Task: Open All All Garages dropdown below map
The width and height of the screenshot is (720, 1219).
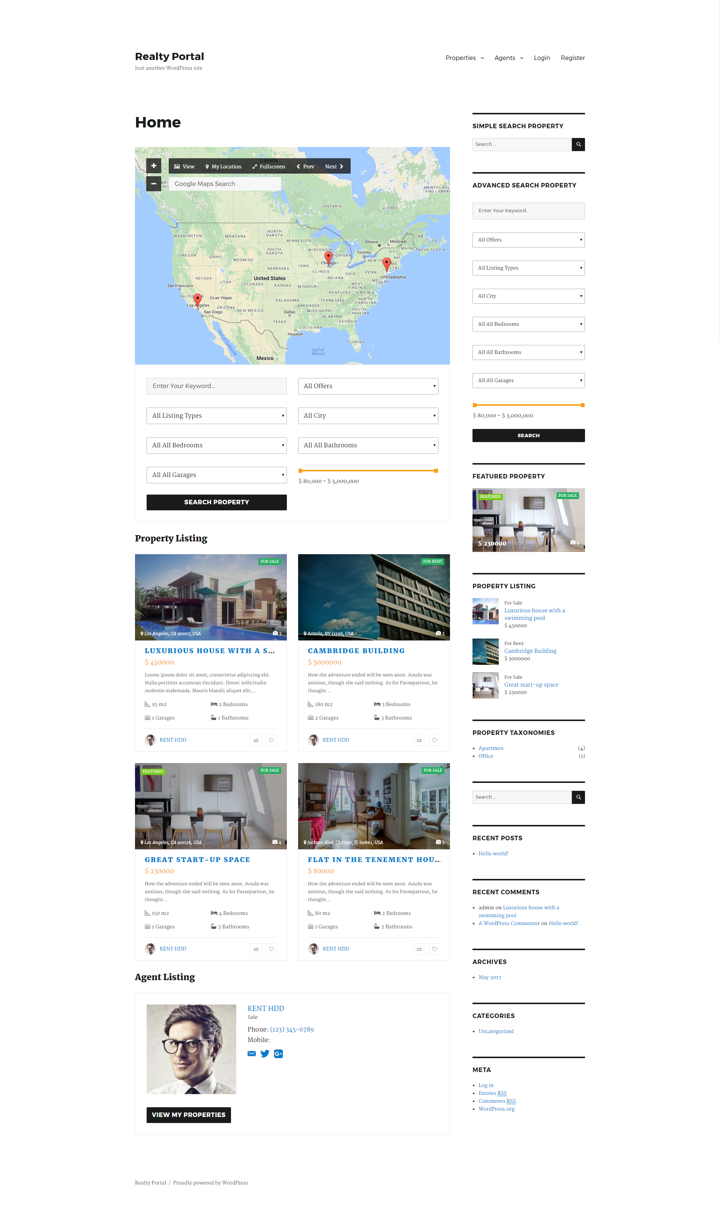Action: point(216,475)
